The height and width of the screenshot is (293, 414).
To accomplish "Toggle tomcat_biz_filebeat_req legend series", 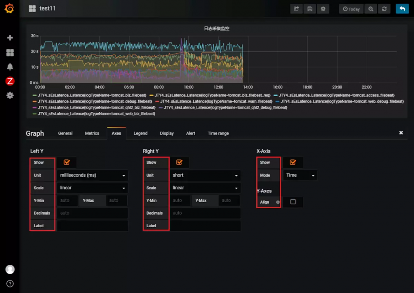I will (213, 95).
